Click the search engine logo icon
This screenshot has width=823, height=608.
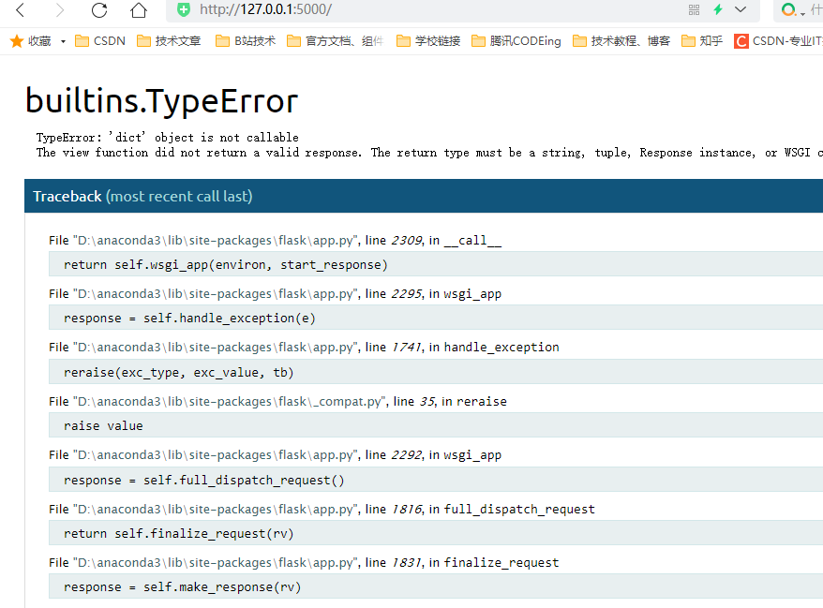click(x=788, y=9)
